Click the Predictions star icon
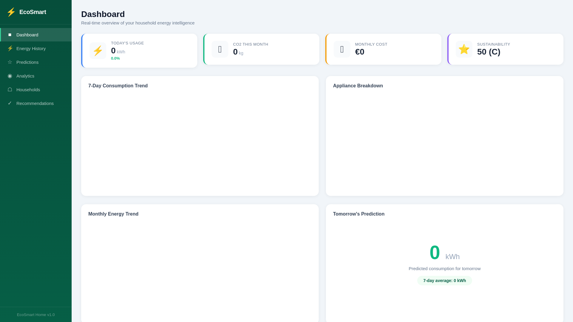573x322 pixels. pyautogui.click(x=10, y=62)
